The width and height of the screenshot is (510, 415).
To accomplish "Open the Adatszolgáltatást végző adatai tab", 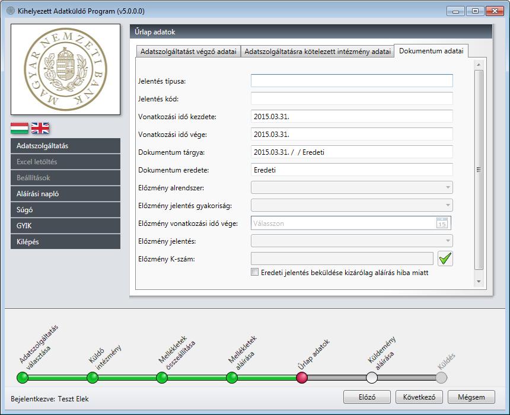I will (189, 52).
